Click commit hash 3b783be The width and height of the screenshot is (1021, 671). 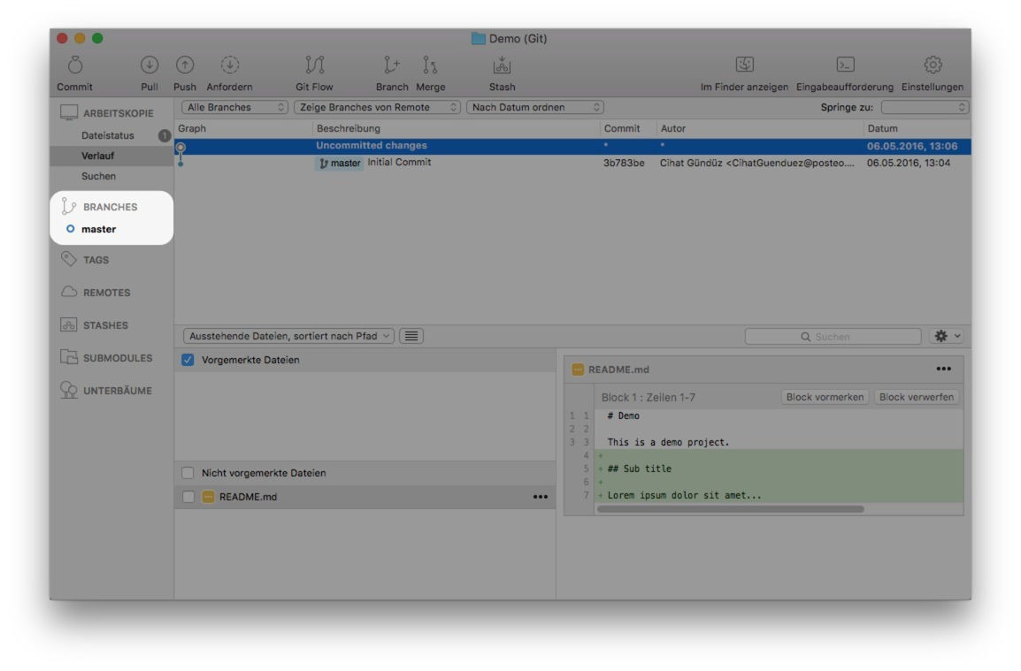pyautogui.click(x=624, y=163)
